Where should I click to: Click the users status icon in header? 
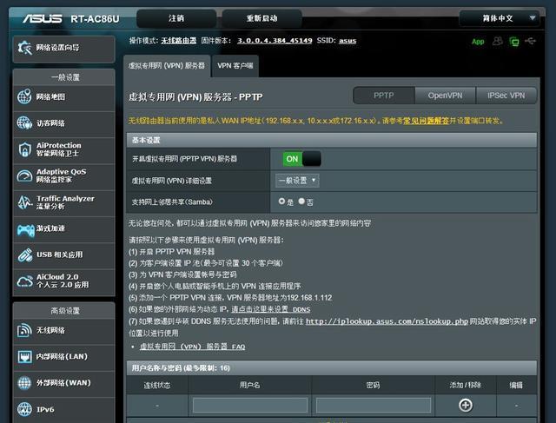(498, 41)
